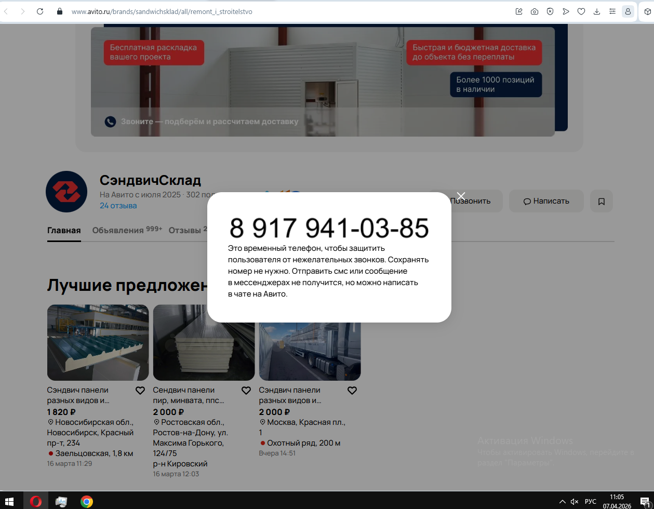This screenshot has height=509, width=654.
Task: Click the padlock site security icon
Action: [x=59, y=11]
